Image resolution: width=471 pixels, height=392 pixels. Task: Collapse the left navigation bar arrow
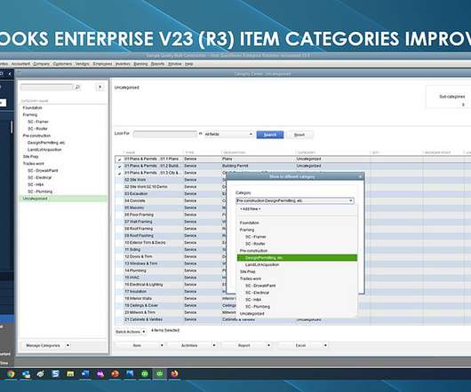[10, 74]
